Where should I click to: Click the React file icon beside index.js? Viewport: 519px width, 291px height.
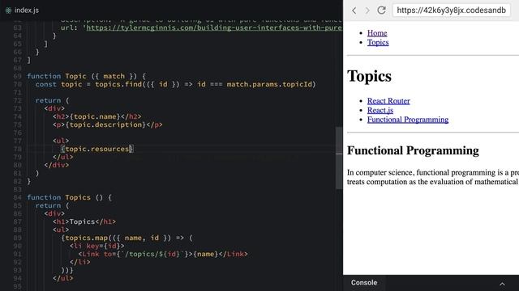(8, 11)
